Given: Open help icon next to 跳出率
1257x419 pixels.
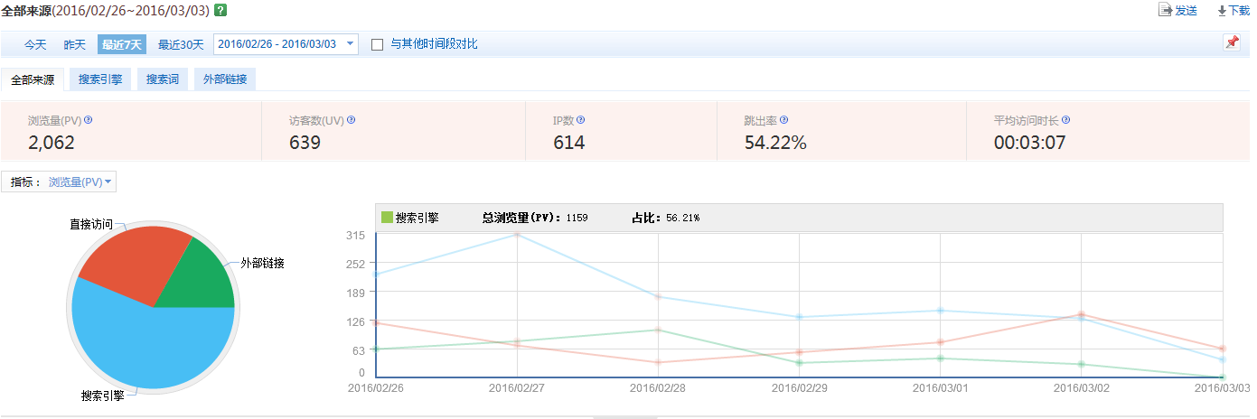Looking at the screenshot, I should [x=783, y=120].
